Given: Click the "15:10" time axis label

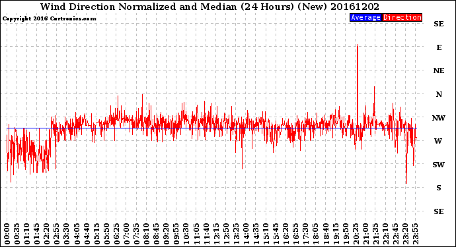Looking at the screenshot, I should pyautogui.click(x=266, y=234).
